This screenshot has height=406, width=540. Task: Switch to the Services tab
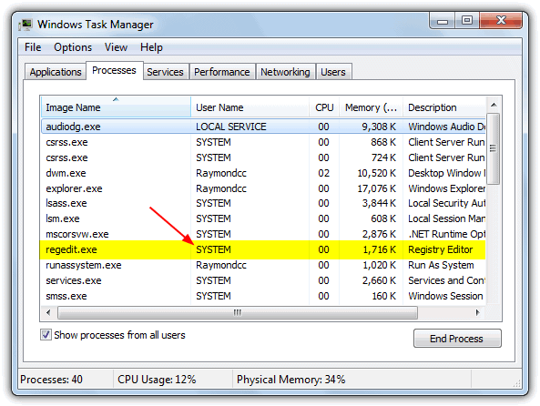point(165,72)
